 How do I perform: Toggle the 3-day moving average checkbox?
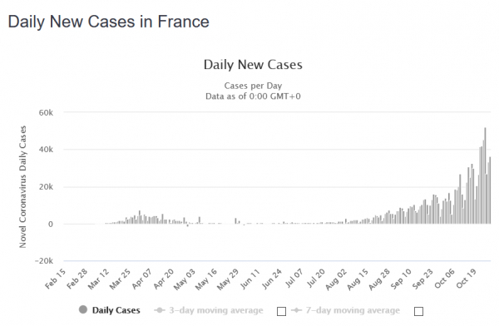point(281,311)
